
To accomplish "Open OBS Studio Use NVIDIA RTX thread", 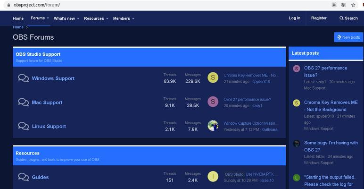I will click(x=251, y=174).
